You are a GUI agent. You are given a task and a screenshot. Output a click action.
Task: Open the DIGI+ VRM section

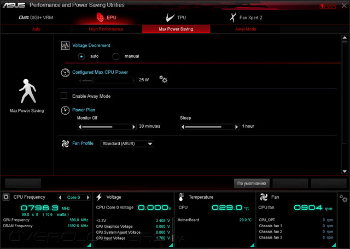click(36, 17)
